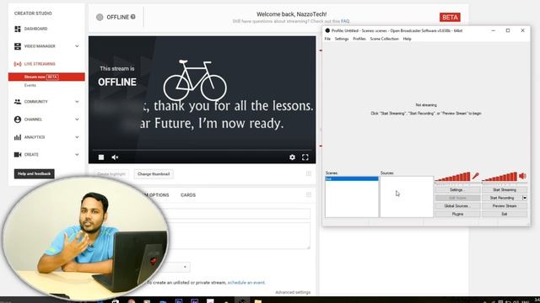
Task: Expand the Community section
Action: pyautogui.click(x=77, y=102)
